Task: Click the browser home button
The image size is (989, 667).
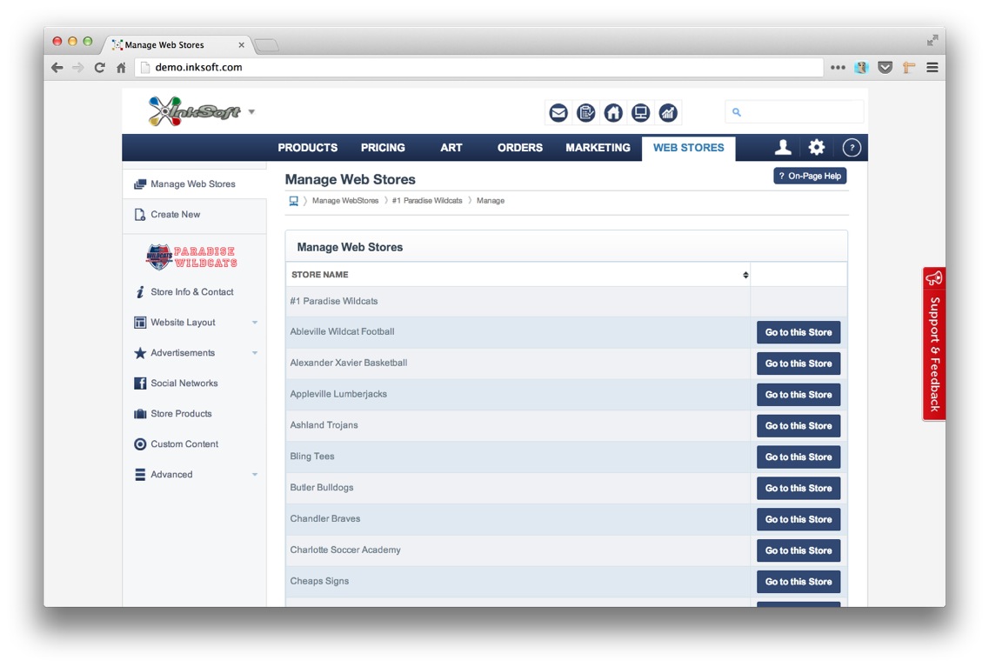Action: (121, 68)
